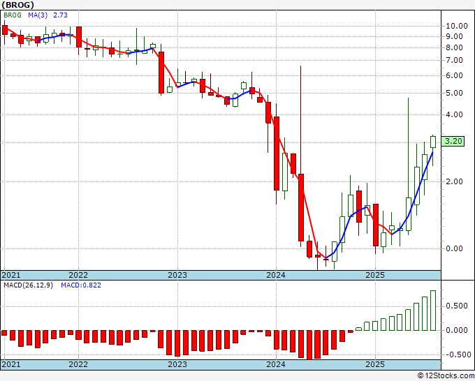Select the MACD(26,12,9) indicator label
Image resolution: width=475 pixels, height=381 pixels.
tap(28, 285)
